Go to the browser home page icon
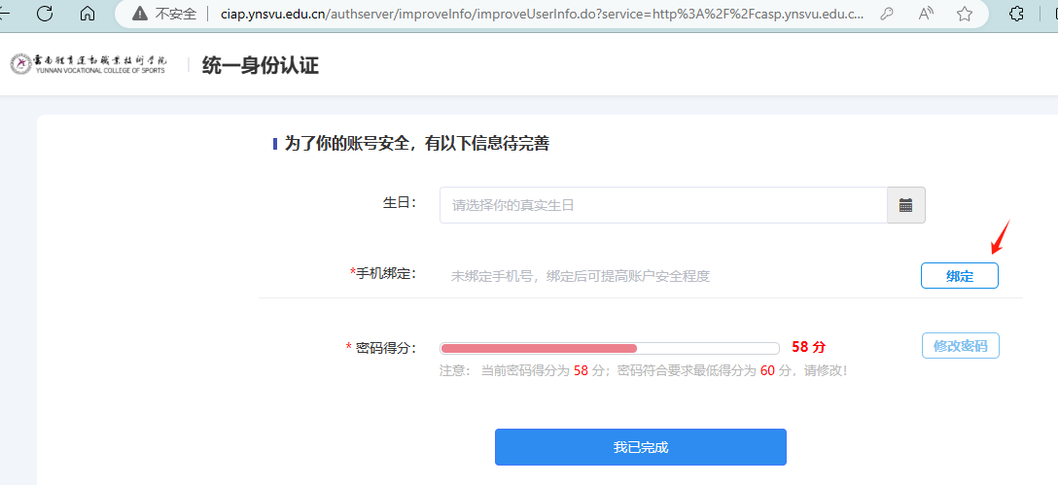Image resolution: width=1058 pixels, height=485 pixels. click(x=88, y=14)
